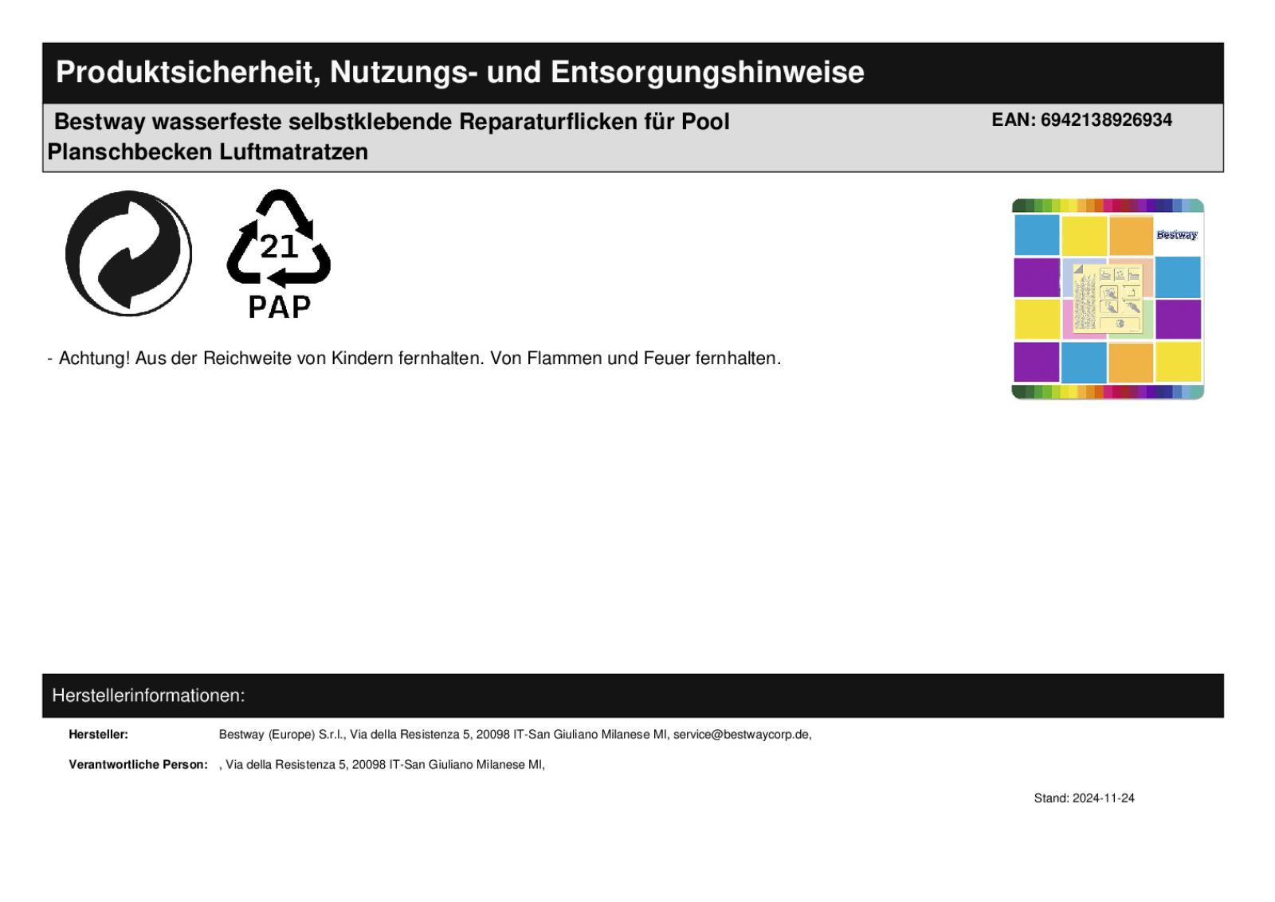Click the 'Herstellerinformationen:' section header
1275x902 pixels.
(x=148, y=696)
